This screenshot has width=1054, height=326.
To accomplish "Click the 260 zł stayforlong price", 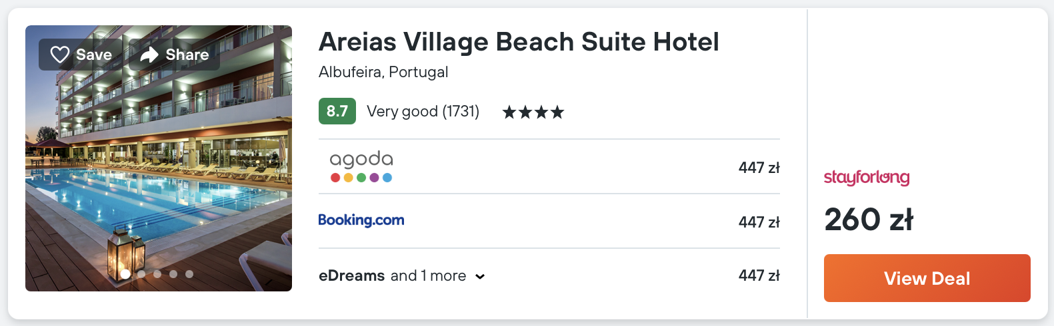I will click(x=869, y=220).
